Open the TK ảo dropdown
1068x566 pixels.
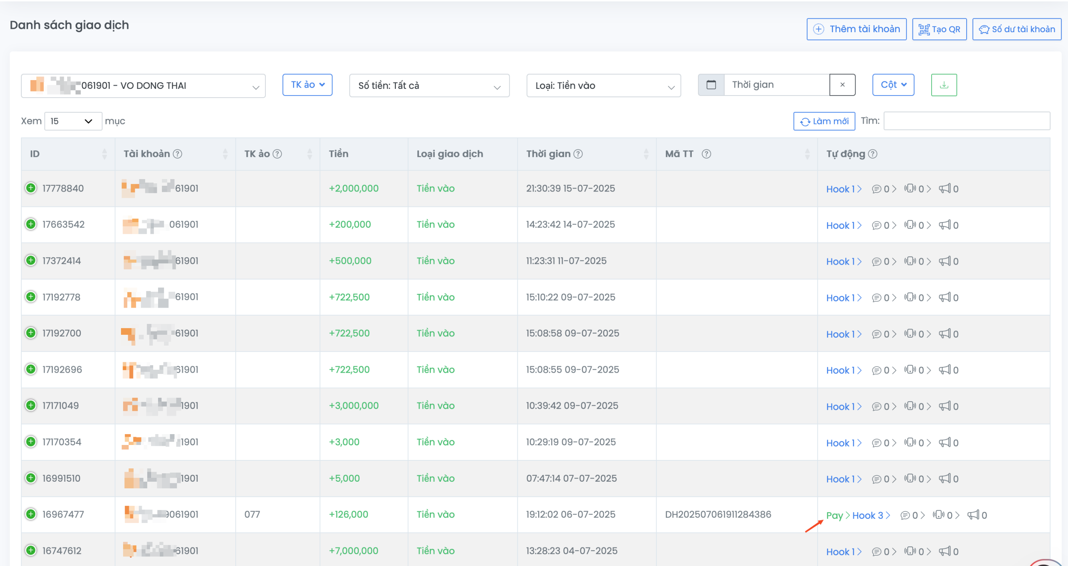[x=307, y=85]
